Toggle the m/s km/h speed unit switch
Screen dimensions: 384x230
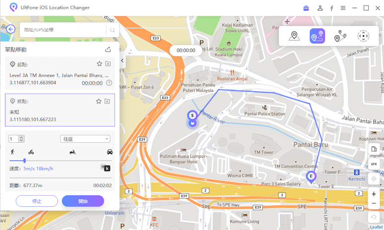pos(105,168)
